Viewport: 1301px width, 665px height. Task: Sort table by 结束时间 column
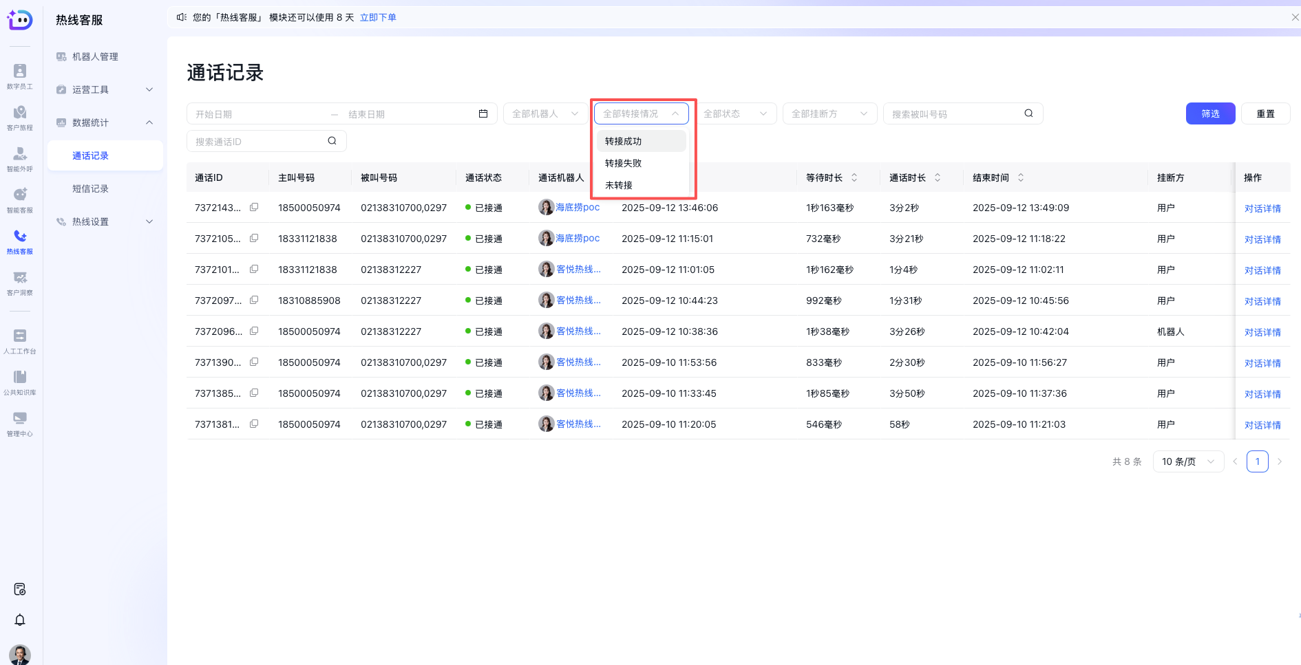tap(1021, 177)
